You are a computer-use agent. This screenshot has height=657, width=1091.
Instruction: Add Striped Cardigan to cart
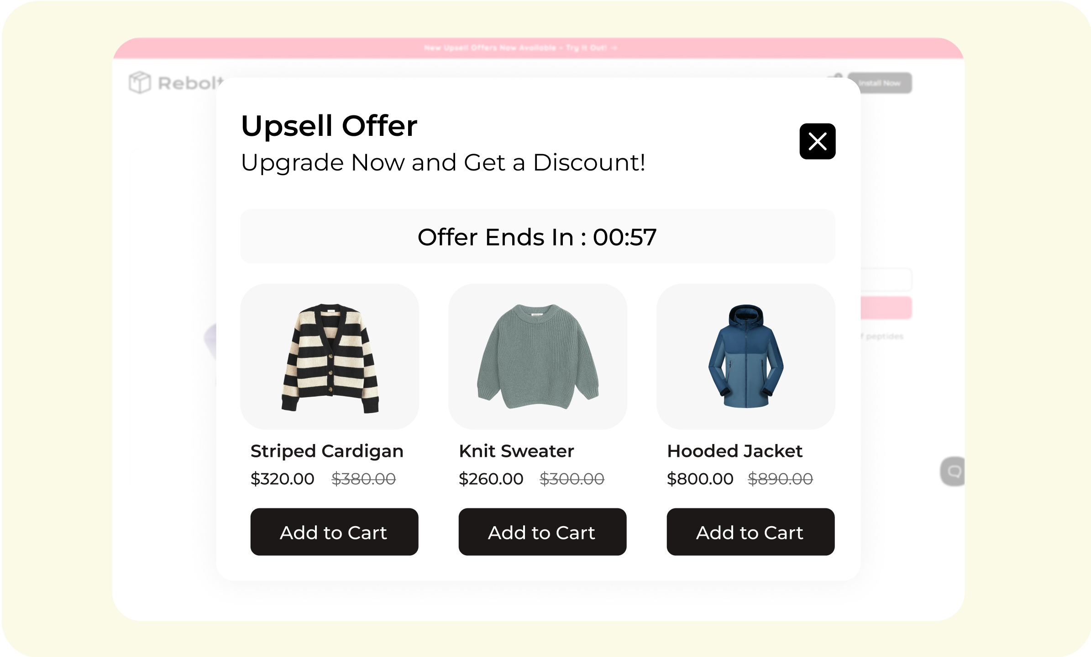coord(334,532)
